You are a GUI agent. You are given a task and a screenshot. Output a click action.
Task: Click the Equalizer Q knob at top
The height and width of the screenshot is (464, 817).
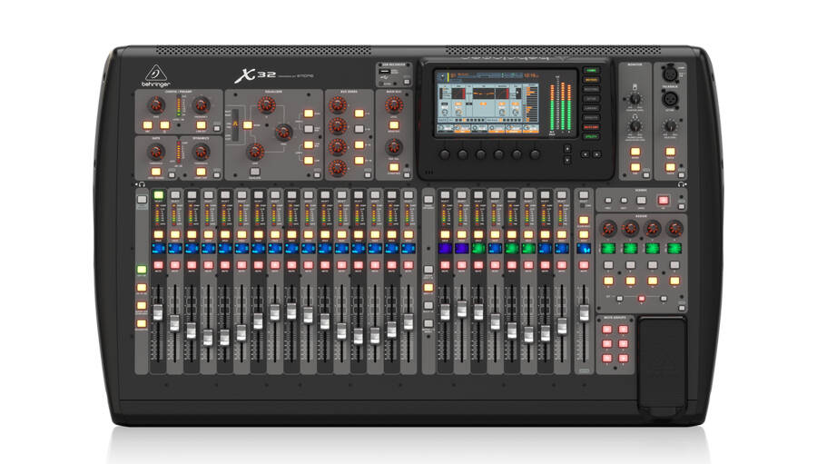(266, 104)
